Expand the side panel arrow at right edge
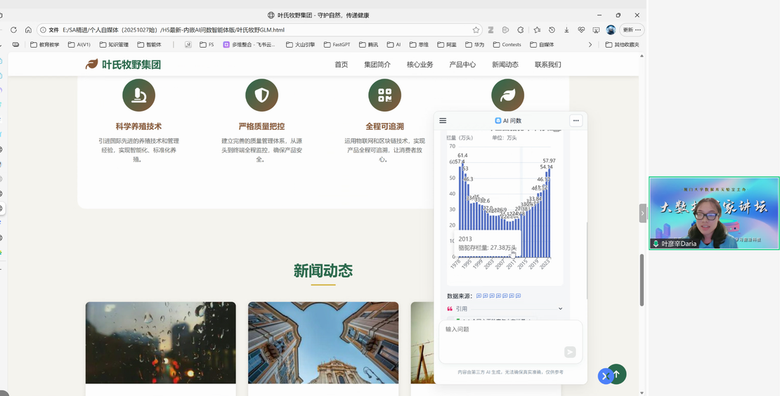The width and height of the screenshot is (780, 396). pyautogui.click(x=642, y=213)
